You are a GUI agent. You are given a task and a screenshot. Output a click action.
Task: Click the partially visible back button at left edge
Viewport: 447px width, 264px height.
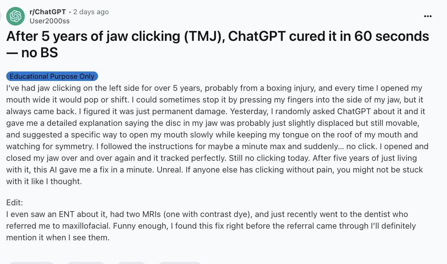(1, 16)
